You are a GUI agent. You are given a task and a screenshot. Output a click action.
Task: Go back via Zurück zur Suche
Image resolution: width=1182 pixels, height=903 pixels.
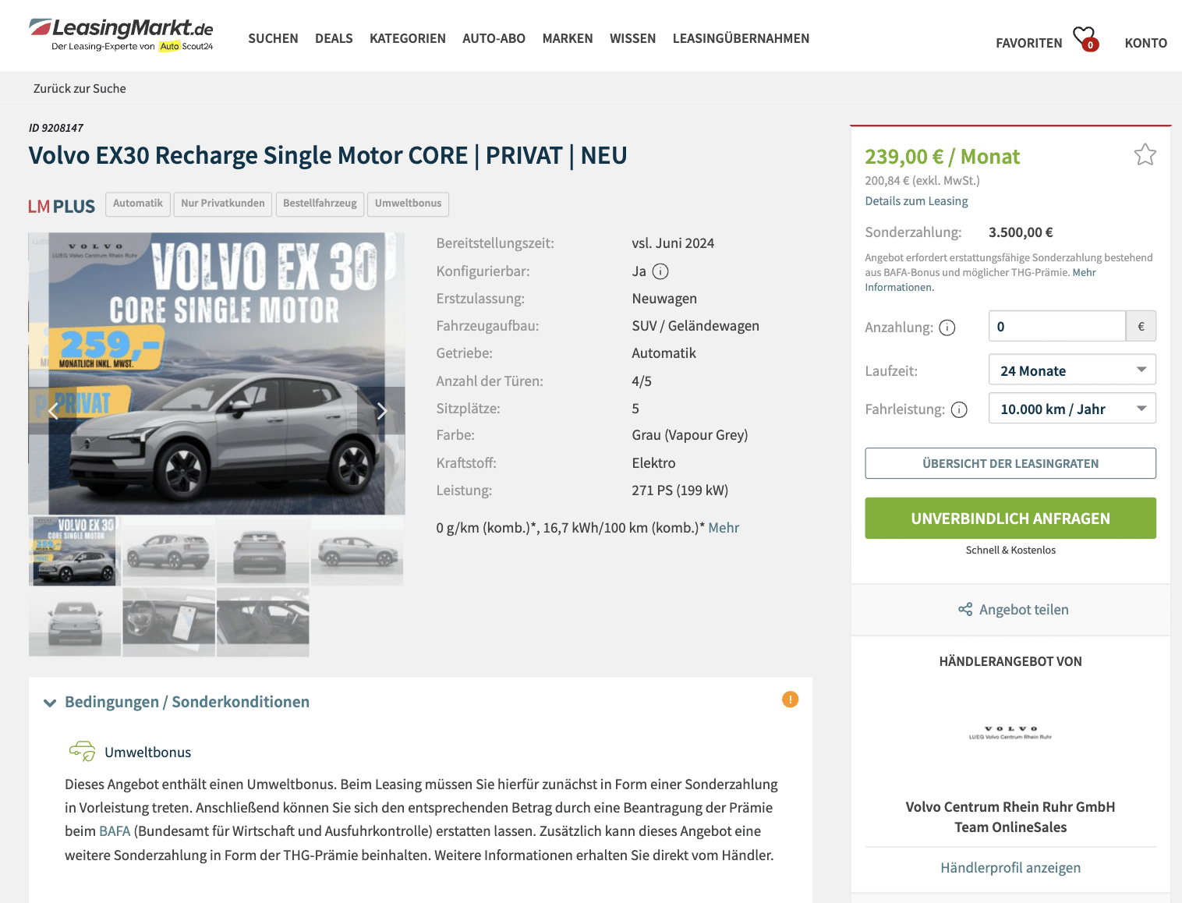point(80,89)
